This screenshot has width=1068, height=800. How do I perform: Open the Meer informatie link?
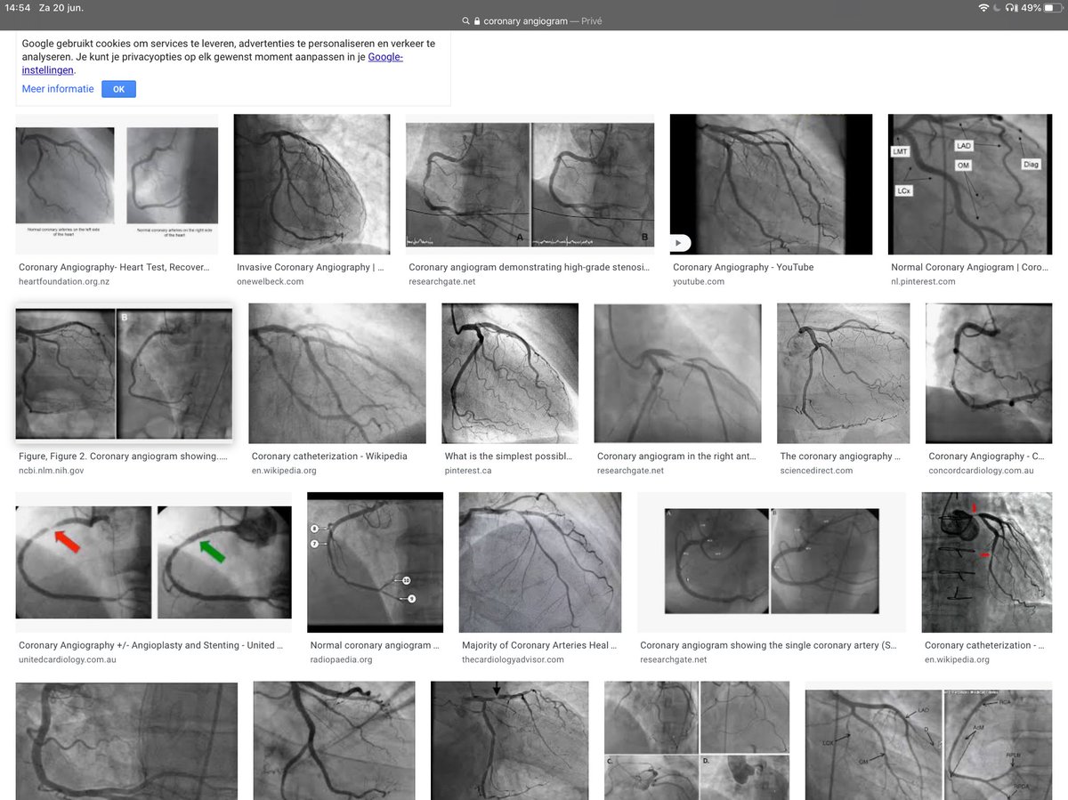tap(58, 89)
